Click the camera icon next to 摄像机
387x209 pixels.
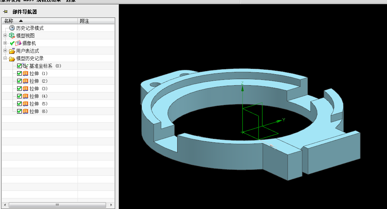pos(18,43)
